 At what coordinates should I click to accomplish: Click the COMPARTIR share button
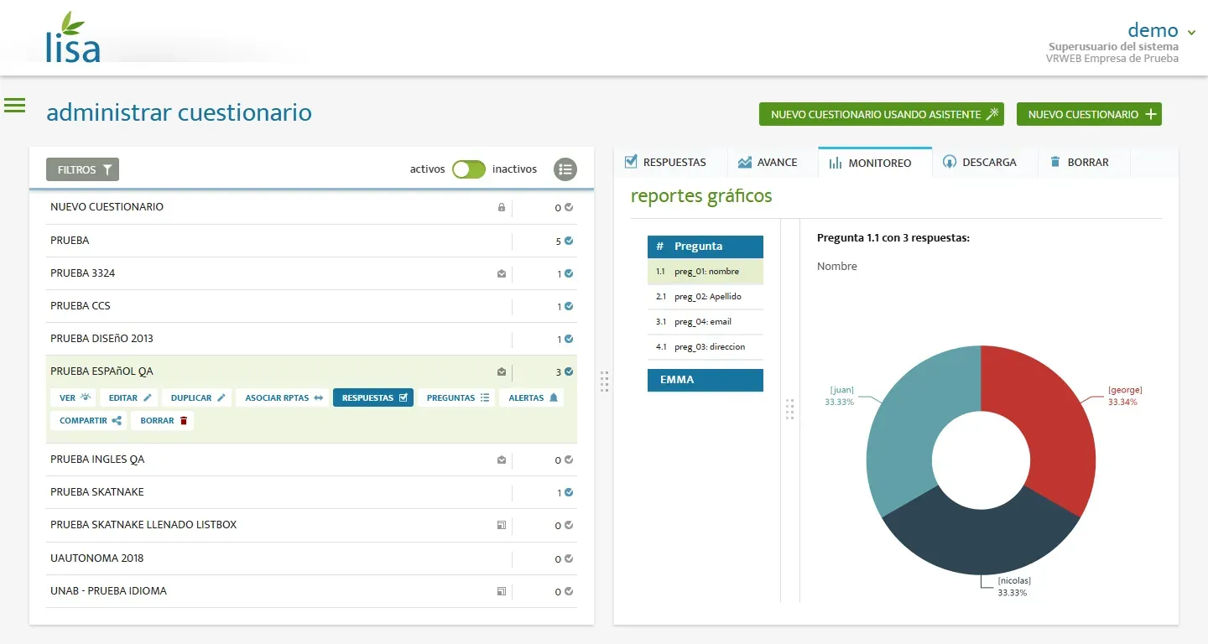[89, 421]
